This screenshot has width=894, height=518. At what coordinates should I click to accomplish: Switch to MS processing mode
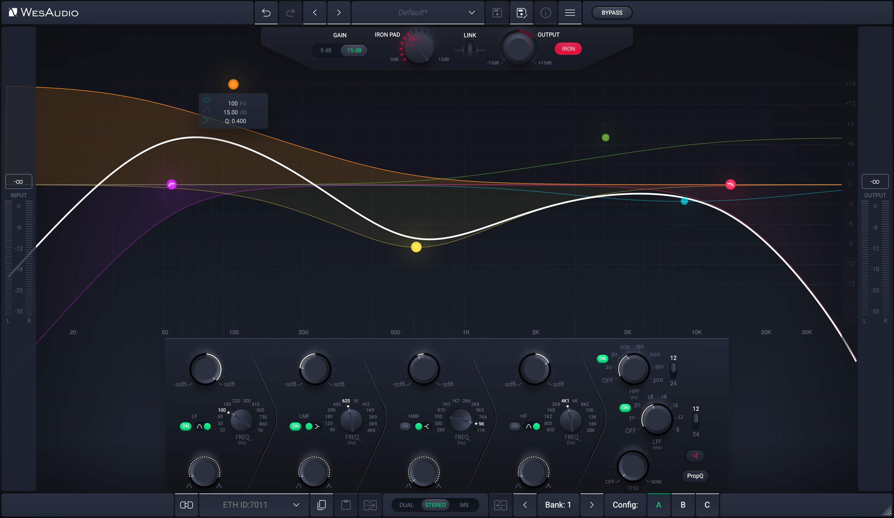coord(464,505)
